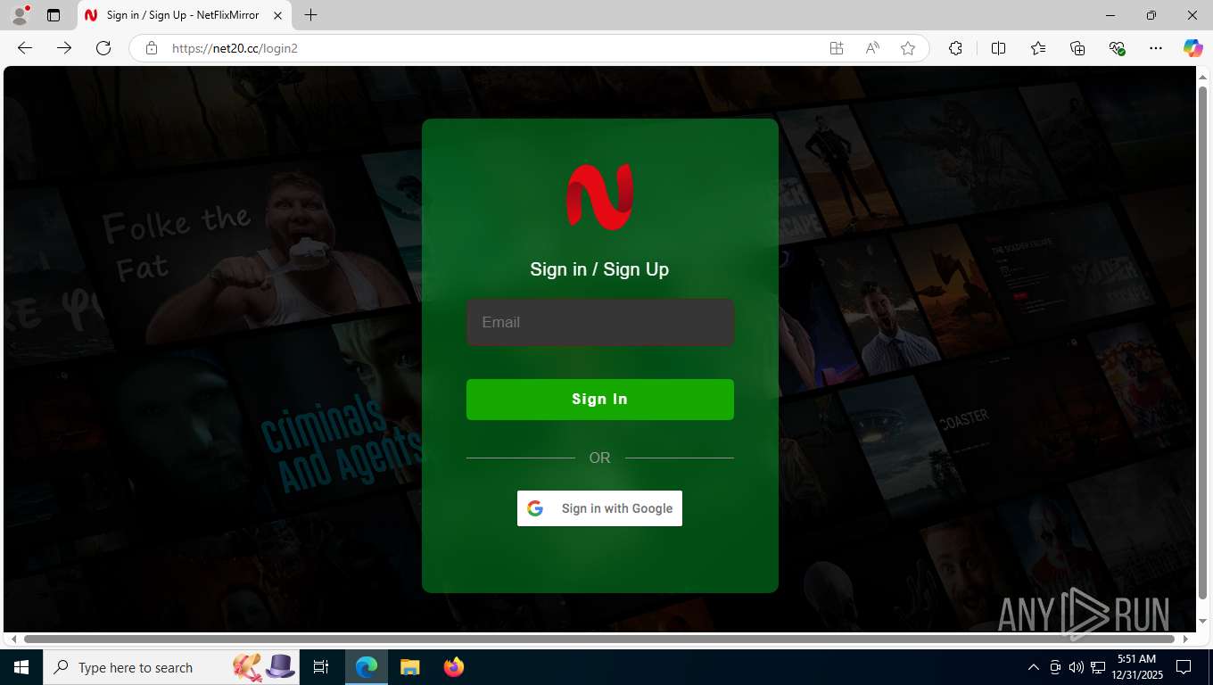Open volume control in tray
This screenshot has height=685, width=1213.
(x=1076, y=667)
